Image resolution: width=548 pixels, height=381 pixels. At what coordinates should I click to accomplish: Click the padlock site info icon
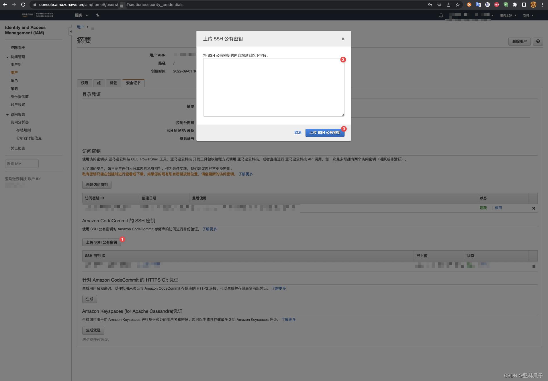coord(34,5)
